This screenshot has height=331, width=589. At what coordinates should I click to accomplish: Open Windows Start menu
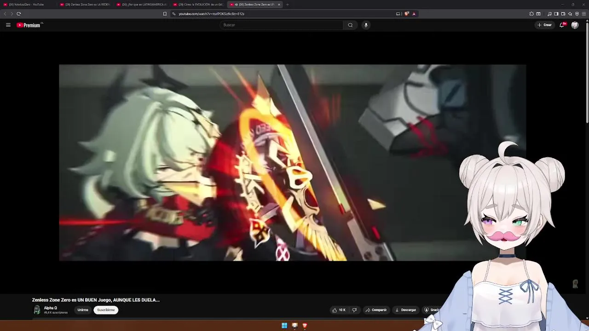(x=284, y=325)
